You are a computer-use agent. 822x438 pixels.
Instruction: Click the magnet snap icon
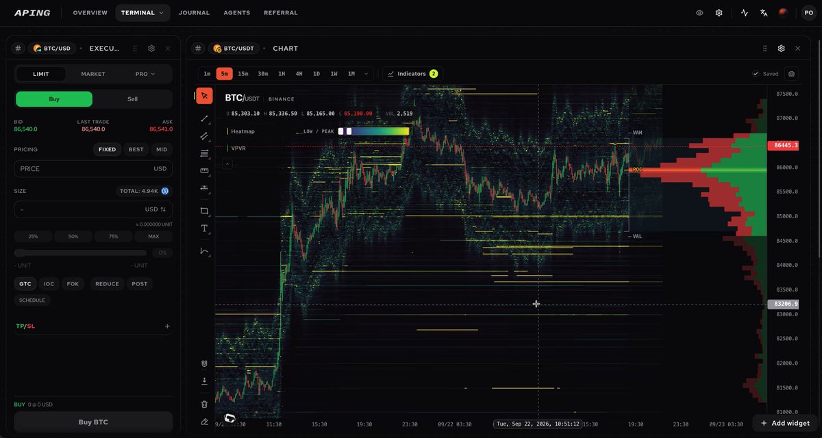(x=204, y=363)
